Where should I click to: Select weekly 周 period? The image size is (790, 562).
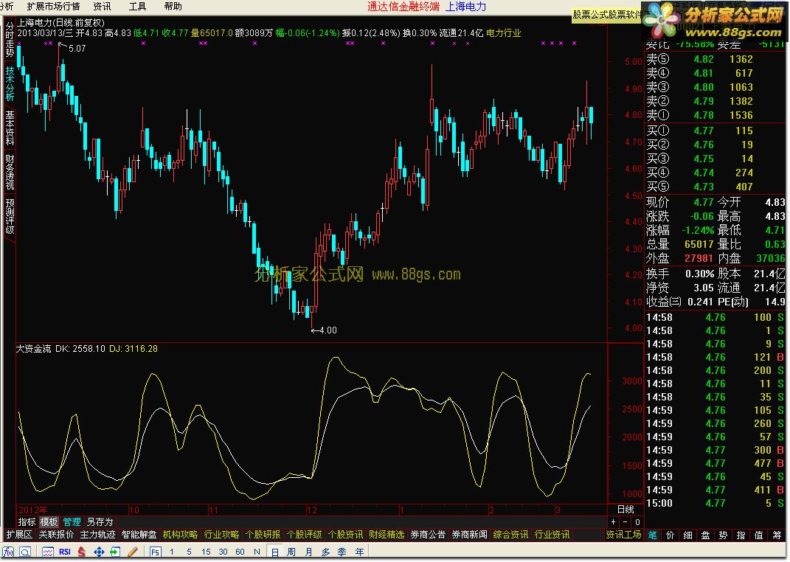[291, 552]
